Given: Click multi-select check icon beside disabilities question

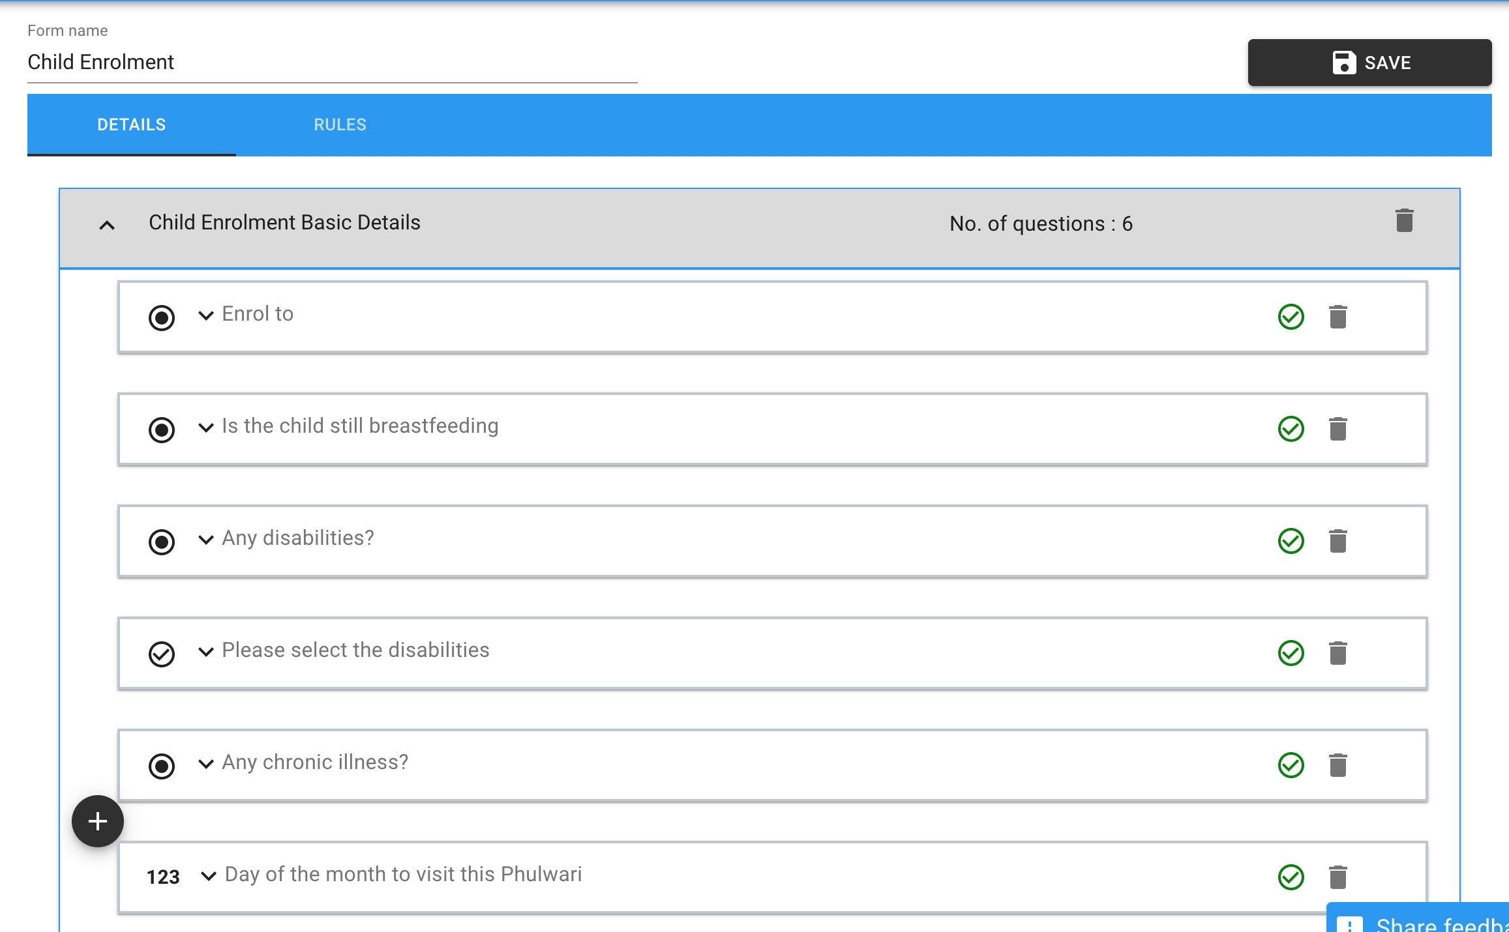Looking at the screenshot, I should click(162, 654).
